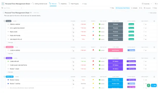Change red priority flag on Join a game tournament
The width and height of the screenshot is (158, 93).
click(93, 28)
